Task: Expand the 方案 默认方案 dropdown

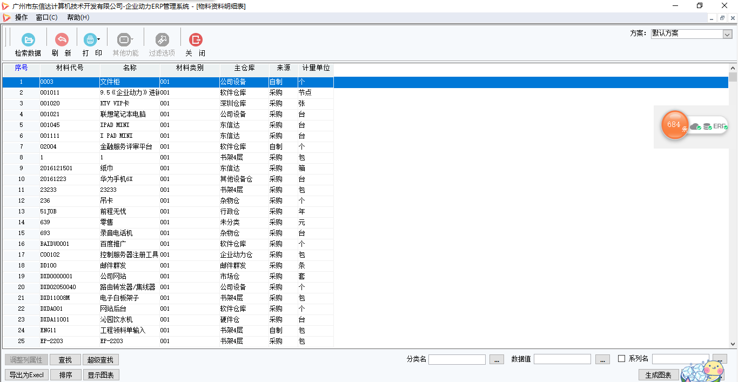Action: [x=727, y=33]
